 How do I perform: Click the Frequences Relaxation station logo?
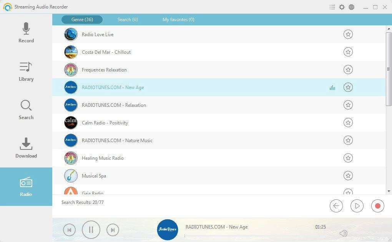coord(71,70)
